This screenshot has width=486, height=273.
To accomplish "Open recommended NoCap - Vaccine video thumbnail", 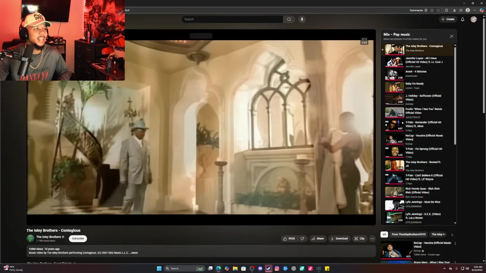I will 396,250.
